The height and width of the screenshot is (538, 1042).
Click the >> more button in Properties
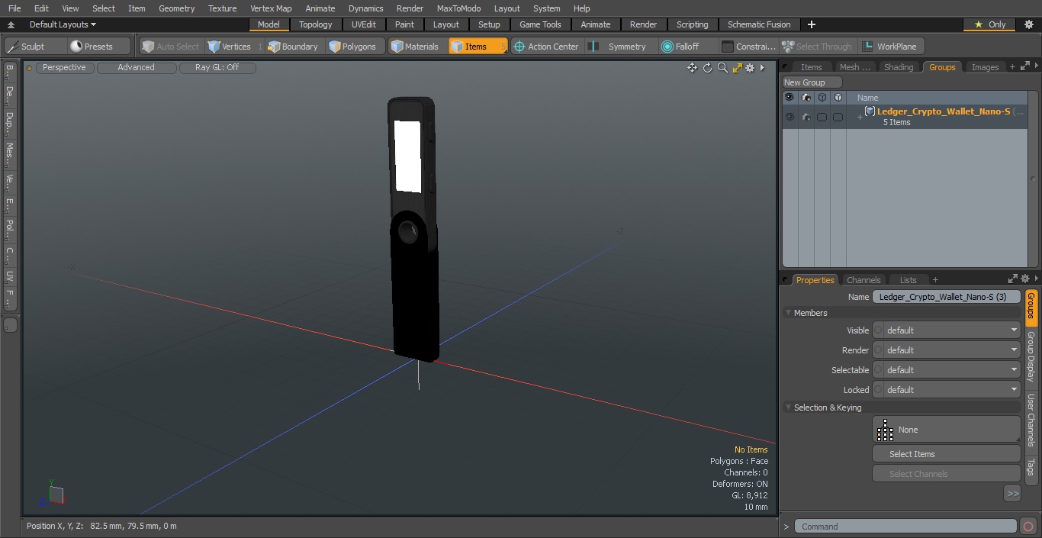coord(1012,494)
